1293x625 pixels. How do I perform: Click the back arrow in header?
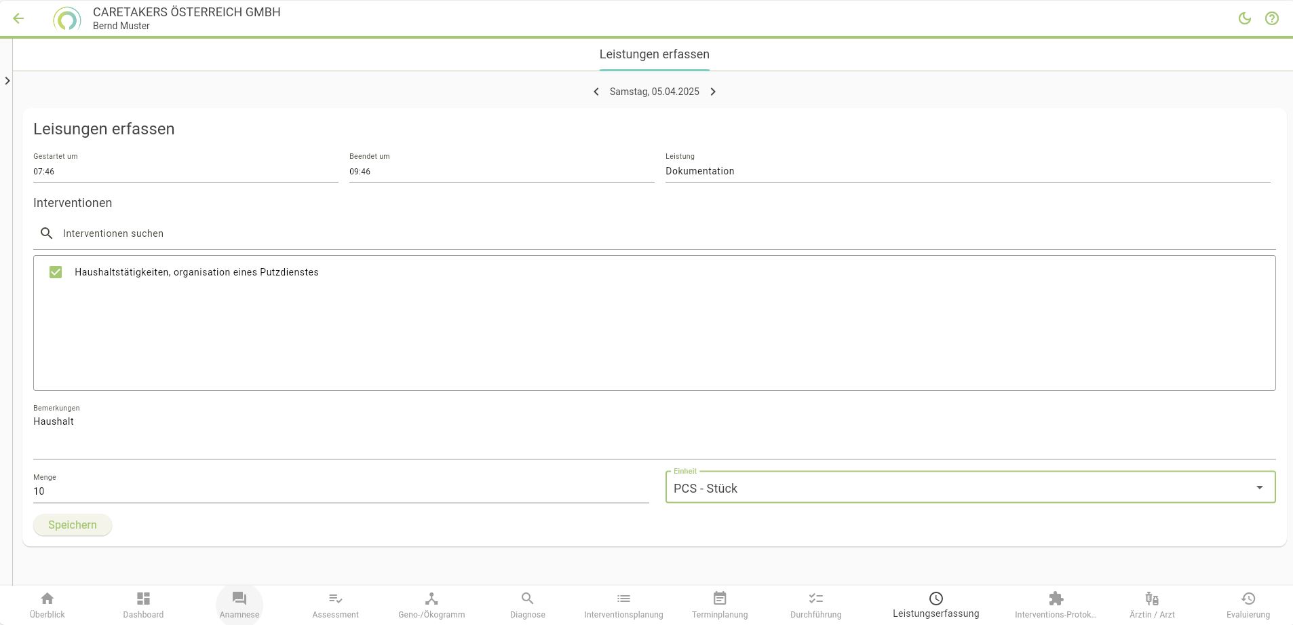[18, 18]
